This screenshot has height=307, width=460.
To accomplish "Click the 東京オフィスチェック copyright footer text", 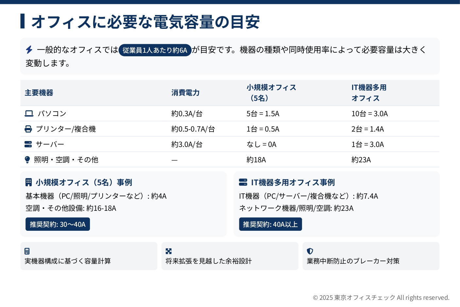I will (x=381, y=298).
